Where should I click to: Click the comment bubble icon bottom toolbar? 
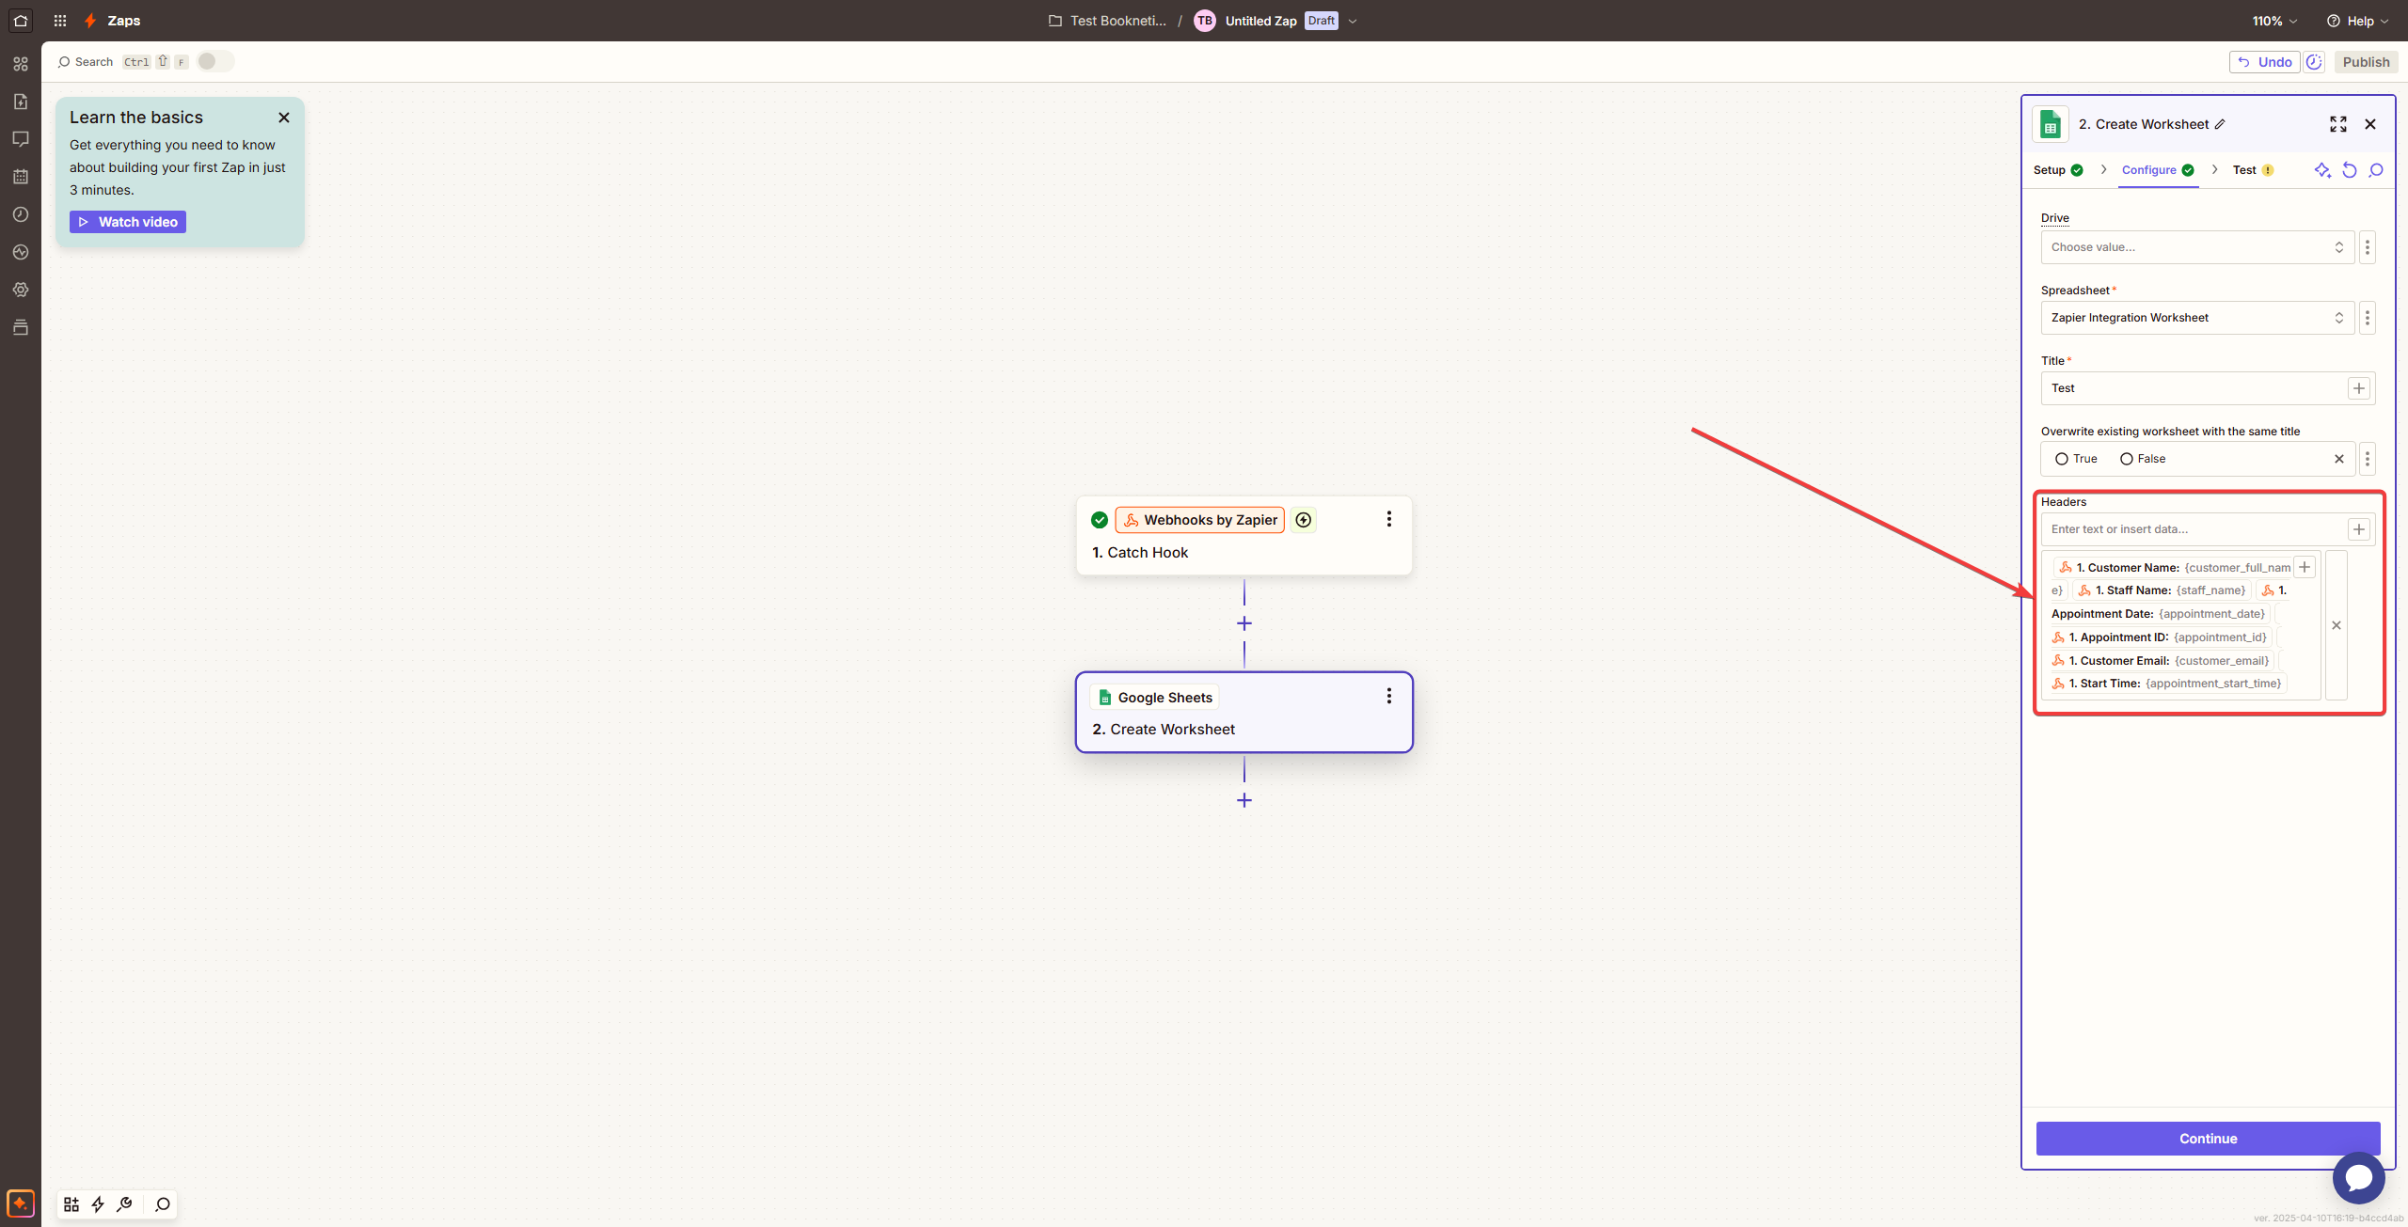point(163,1204)
